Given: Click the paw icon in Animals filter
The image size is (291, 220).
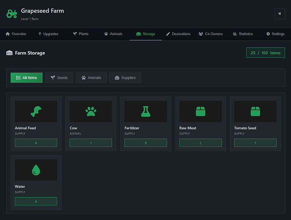Looking at the screenshot, I should 84,78.
